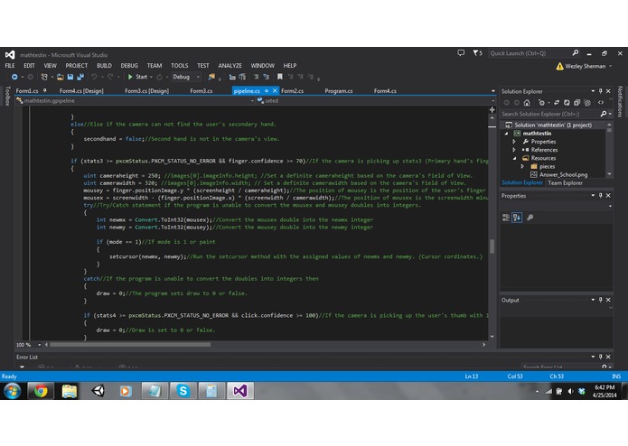Click the Property Pages wrench icon
Screen dimensions: 628x446
coord(530,218)
